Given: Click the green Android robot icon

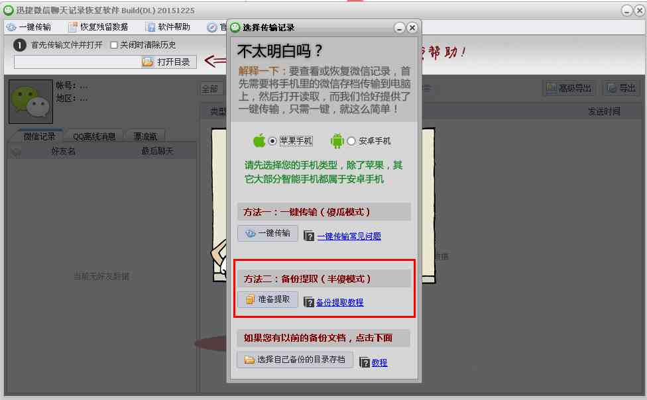Looking at the screenshot, I should pos(337,140).
